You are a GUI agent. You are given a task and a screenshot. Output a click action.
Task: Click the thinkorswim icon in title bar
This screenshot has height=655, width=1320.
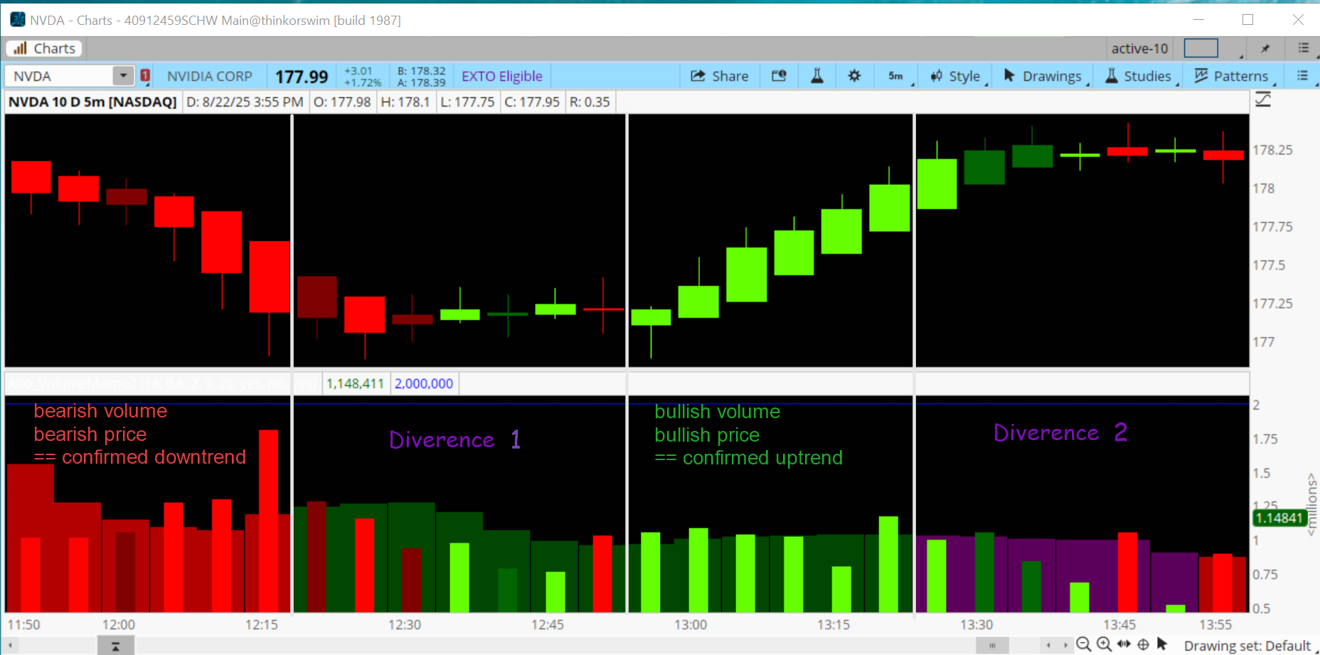(17, 20)
